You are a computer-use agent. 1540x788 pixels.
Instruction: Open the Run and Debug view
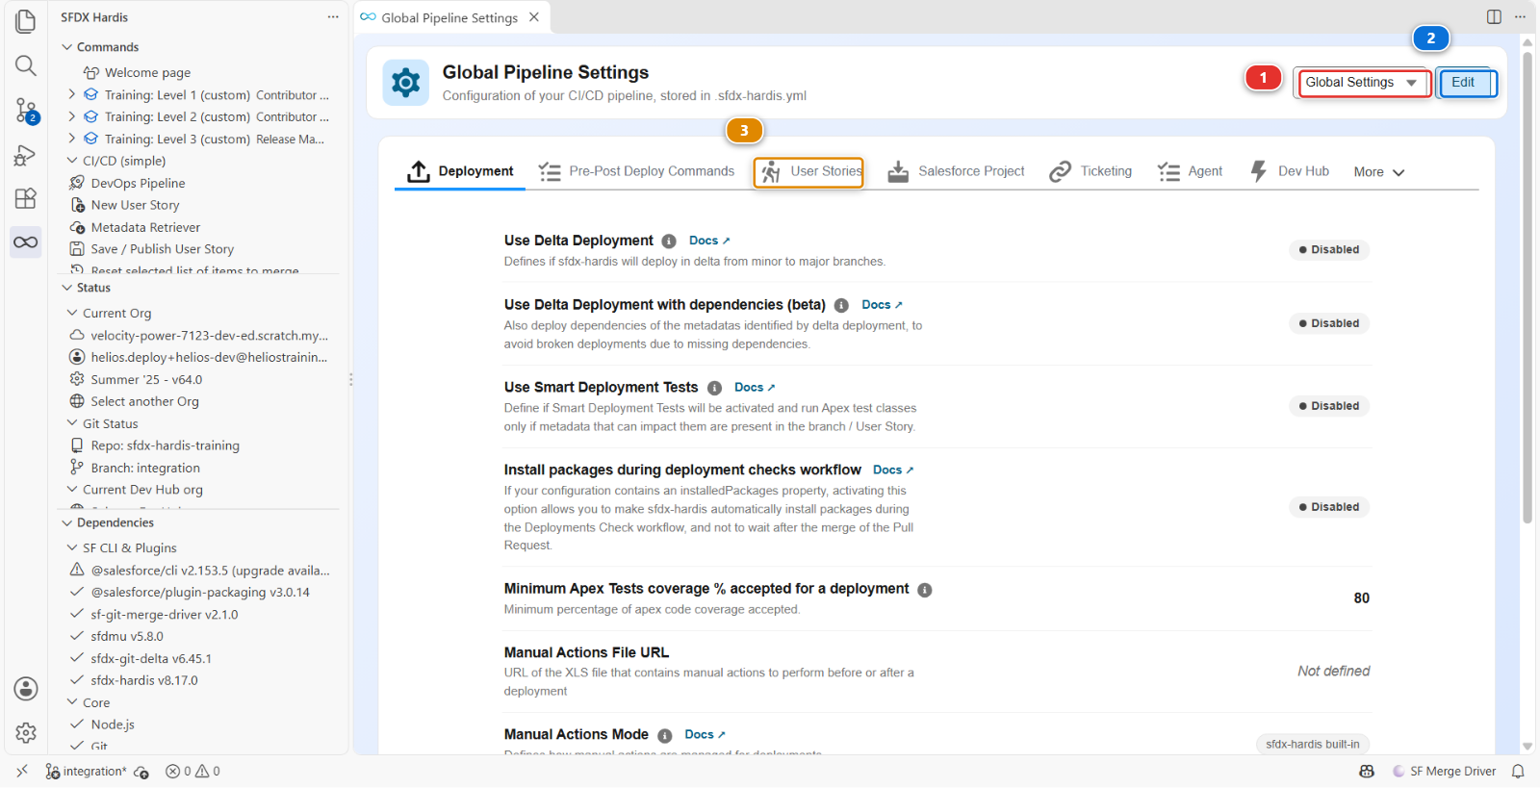click(26, 154)
